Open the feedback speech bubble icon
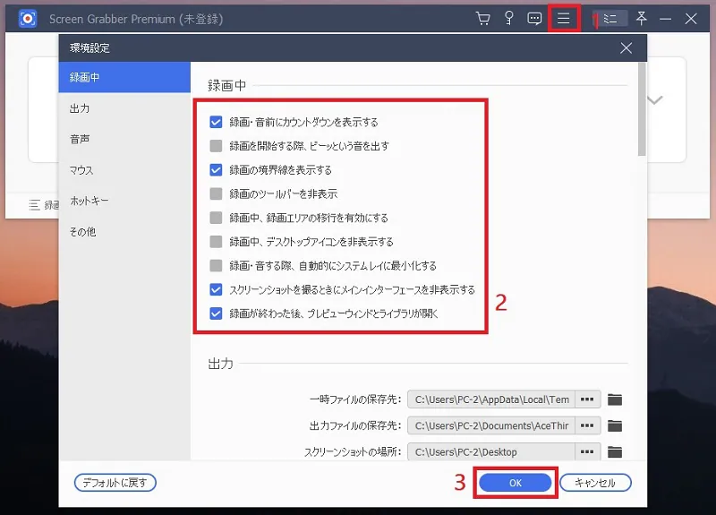Viewport: 716px width, 515px height. tap(535, 19)
